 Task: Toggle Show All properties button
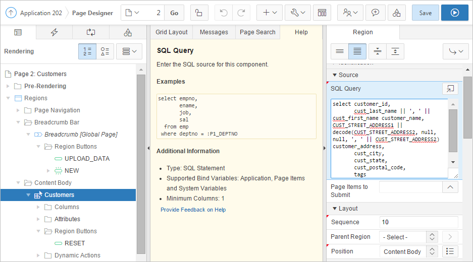tap(357, 51)
